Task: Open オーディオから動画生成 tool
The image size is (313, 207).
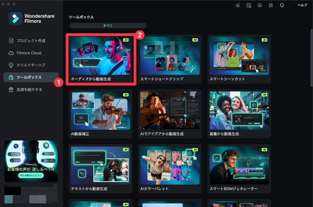Action: (x=101, y=58)
